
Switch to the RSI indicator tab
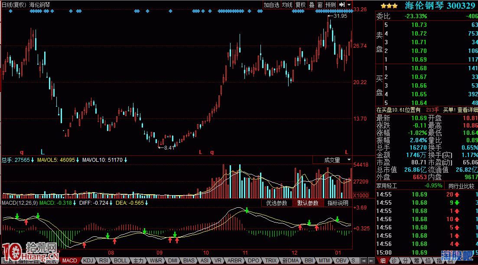[x=104, y=260]
